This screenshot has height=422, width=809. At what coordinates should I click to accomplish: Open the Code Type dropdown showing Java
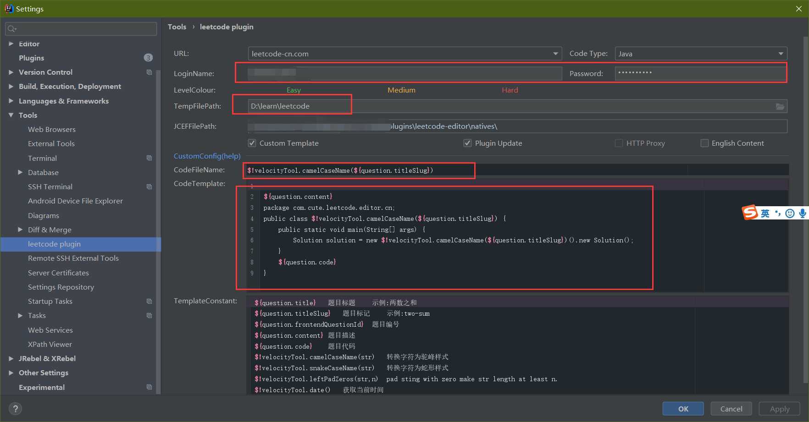pos(701,54)
